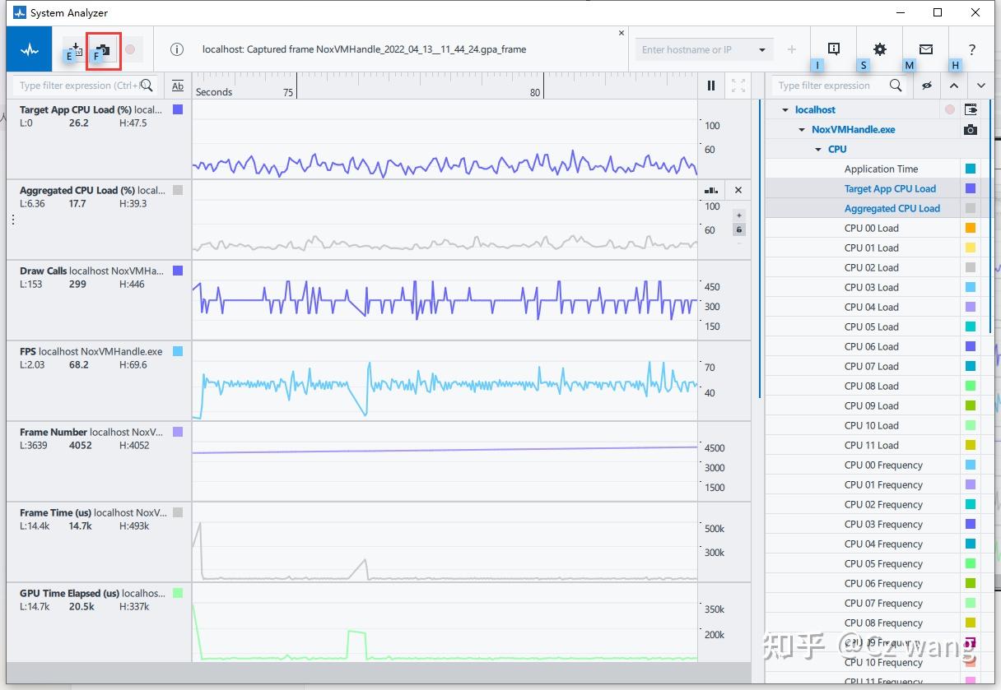This screenshot has height=690, width=1001.
Task: Toggle the hidden-metrics eye icon
Action: [927, 86]
